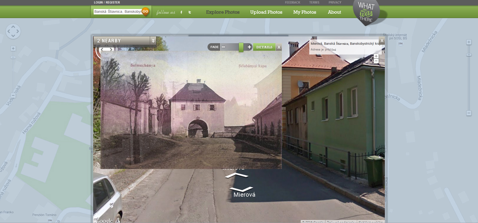Click the lower 'Mierová' street label
The width and height of the screenshot is (478, 223).
[244, 195]
